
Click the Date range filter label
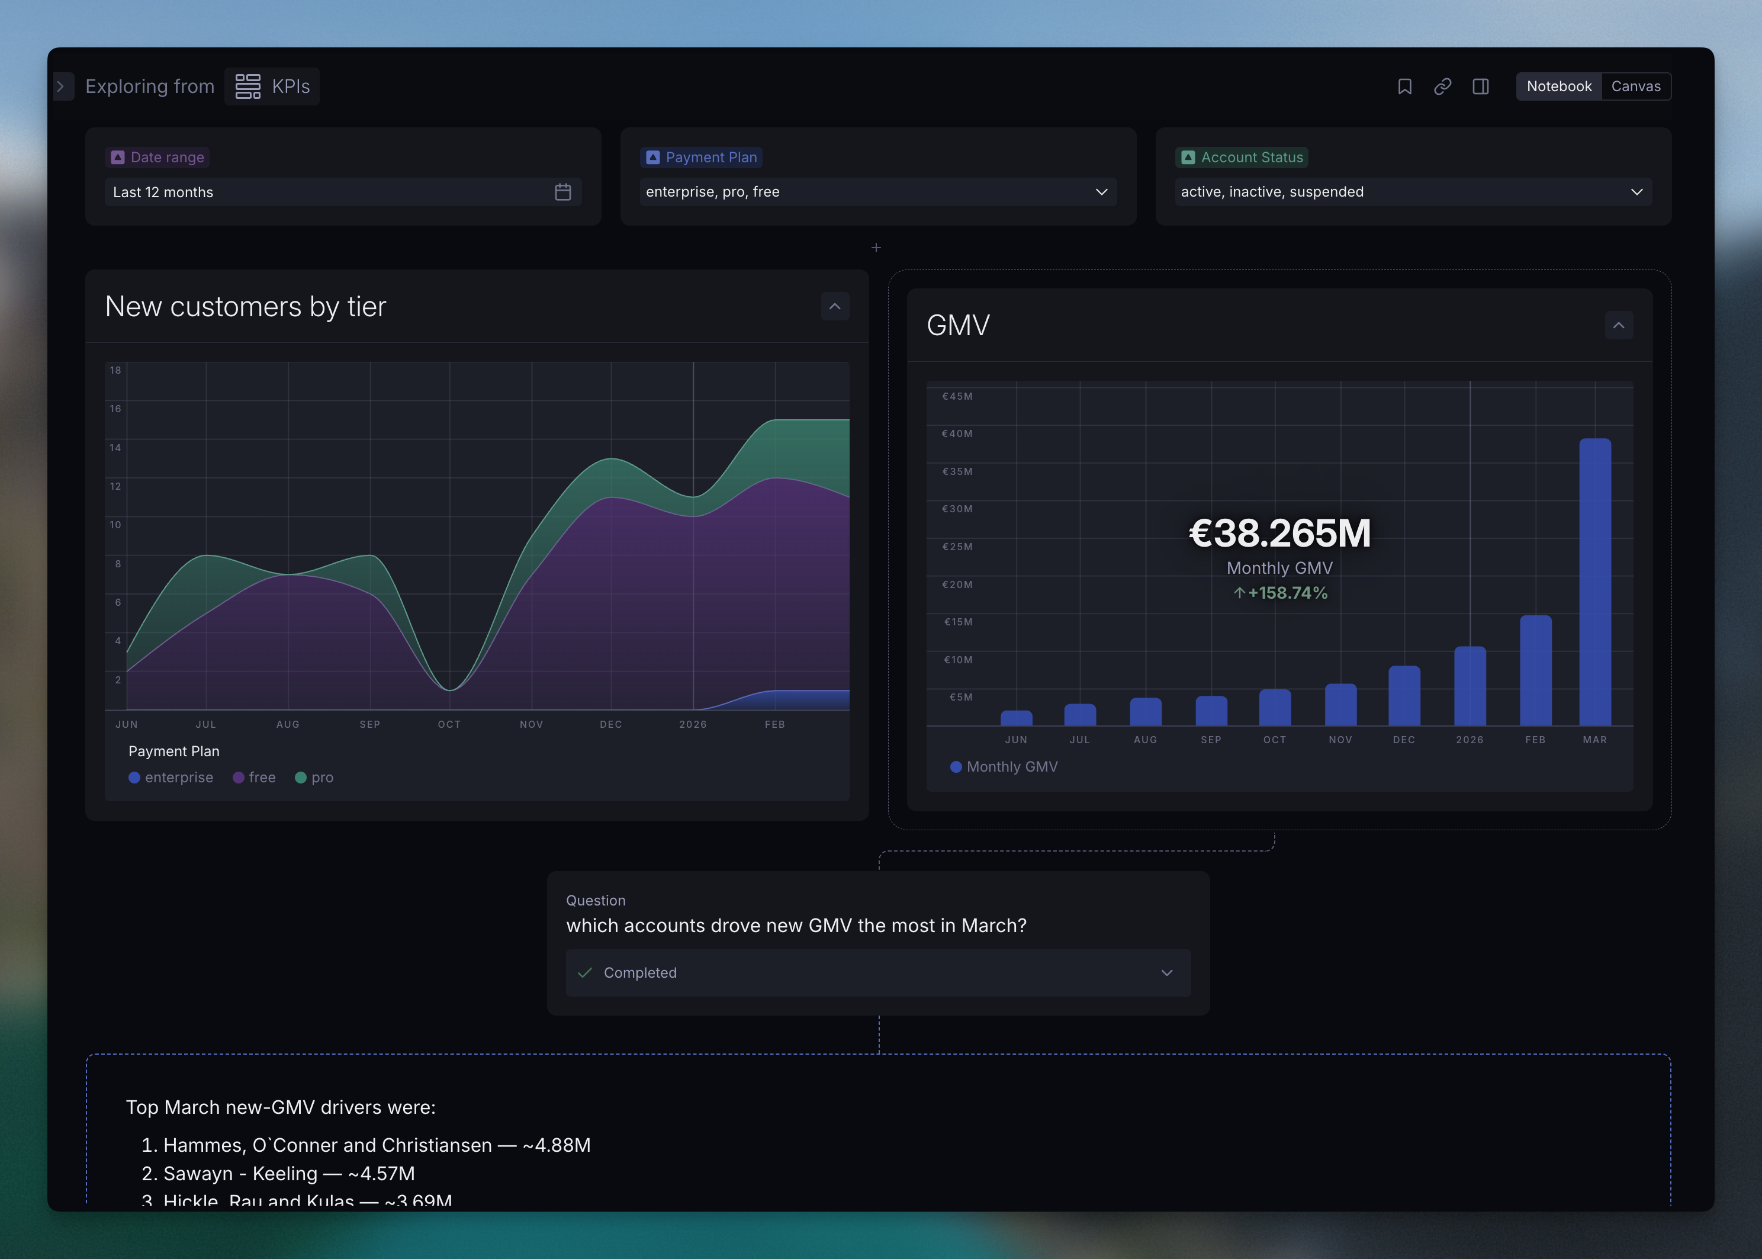pyautogui.click(x=157, y=158)
